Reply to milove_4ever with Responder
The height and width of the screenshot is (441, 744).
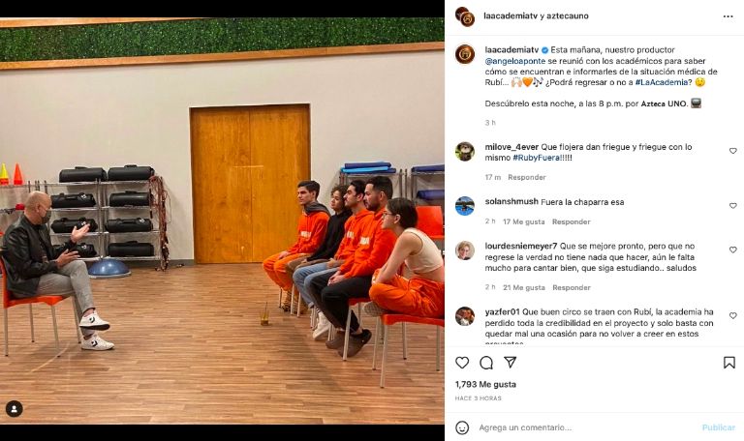tap(527, 177)
